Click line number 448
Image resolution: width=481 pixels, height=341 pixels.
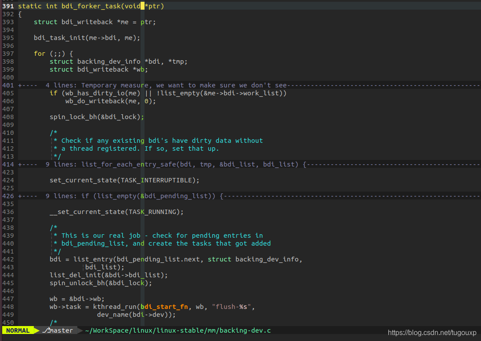8,307
